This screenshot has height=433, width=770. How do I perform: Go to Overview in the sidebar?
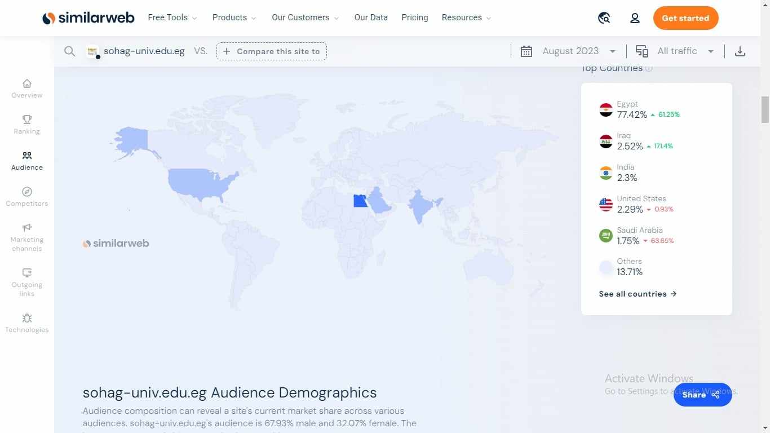click(27, 89)
